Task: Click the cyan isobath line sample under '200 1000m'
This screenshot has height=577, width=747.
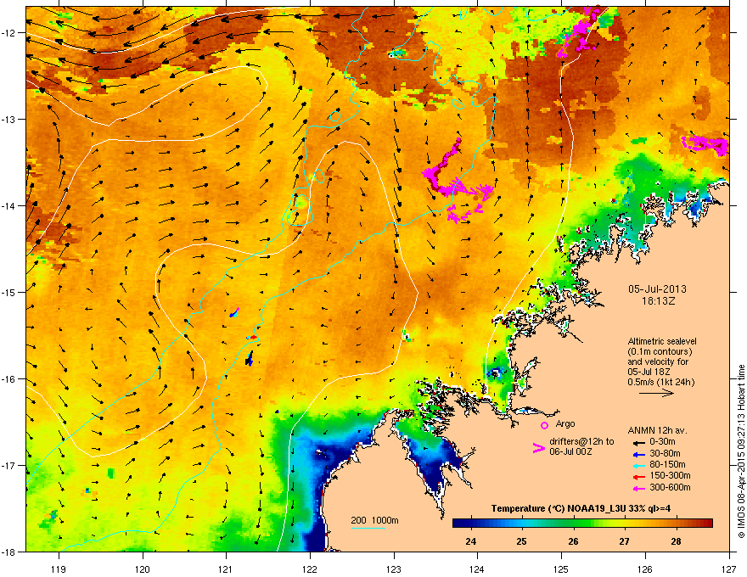Action: tap(368, 528)
